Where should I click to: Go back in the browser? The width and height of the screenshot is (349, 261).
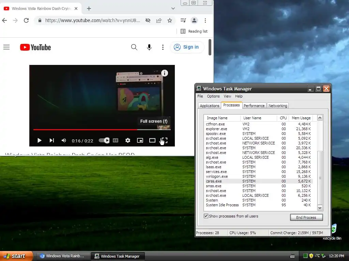click(4, 20)
